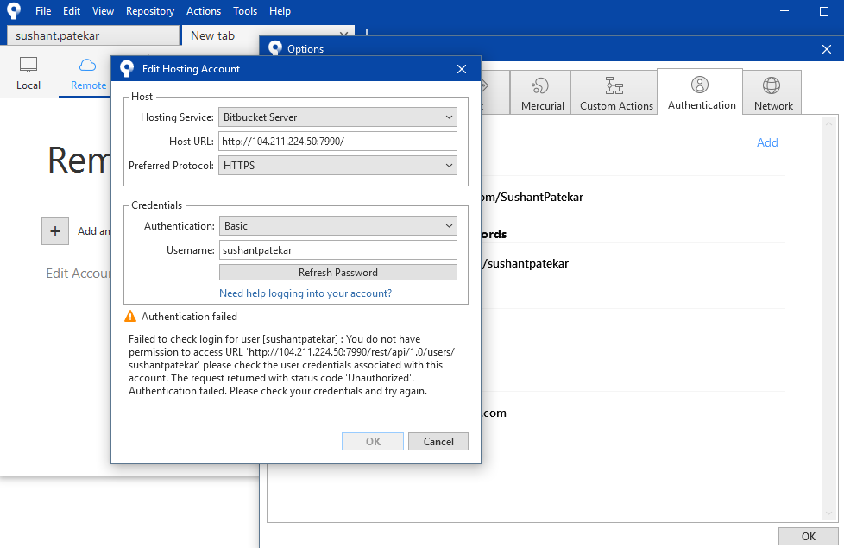Click the Edit Accounts link

click(79, 274)
